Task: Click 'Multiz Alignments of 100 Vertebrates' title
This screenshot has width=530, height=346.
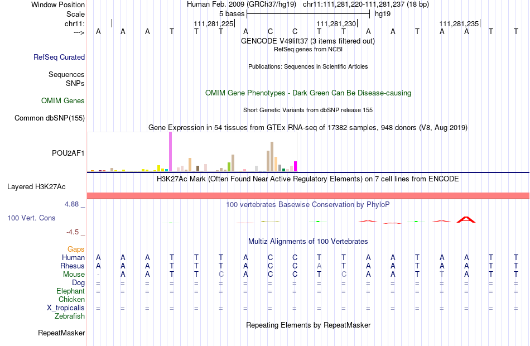Action: (308, 242)
